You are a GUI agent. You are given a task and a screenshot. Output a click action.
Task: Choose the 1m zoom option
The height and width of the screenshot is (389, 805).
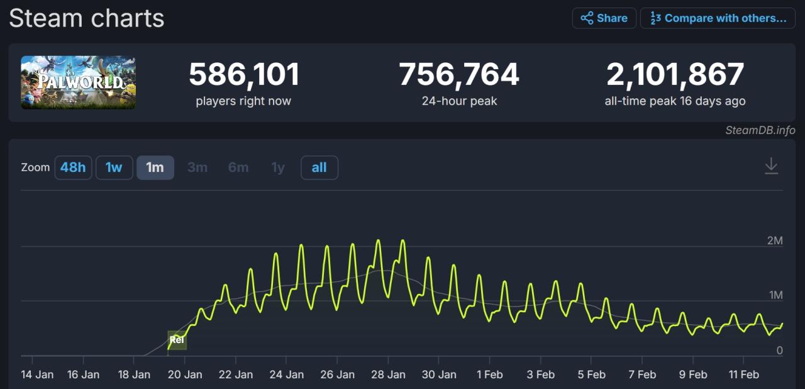155,167
